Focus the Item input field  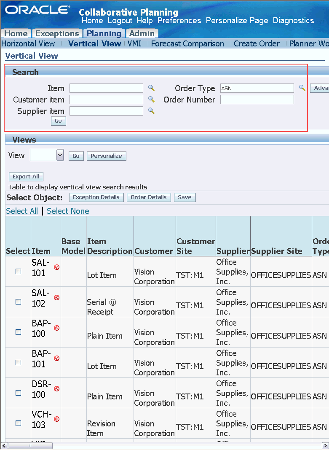106,88
